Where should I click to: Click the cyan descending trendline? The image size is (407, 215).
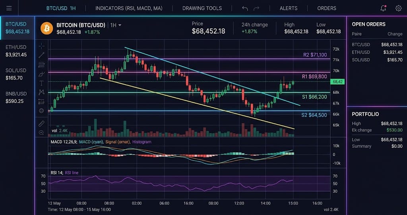[212, 76]
